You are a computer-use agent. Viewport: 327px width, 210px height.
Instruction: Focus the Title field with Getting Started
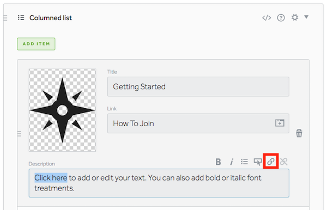198,87
